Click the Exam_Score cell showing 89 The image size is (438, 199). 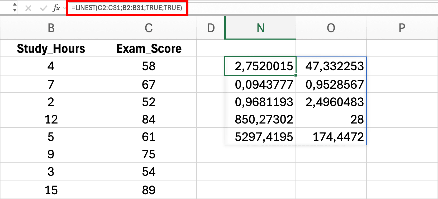point(149,190)
